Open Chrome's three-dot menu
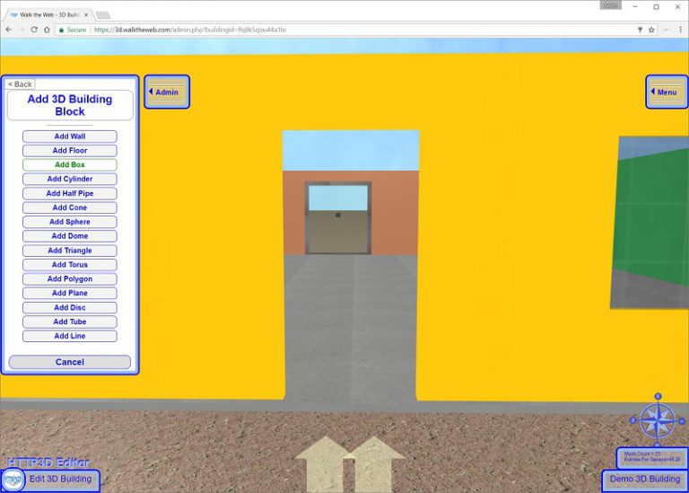Screen dimensions: 689x493 point(677,30)
